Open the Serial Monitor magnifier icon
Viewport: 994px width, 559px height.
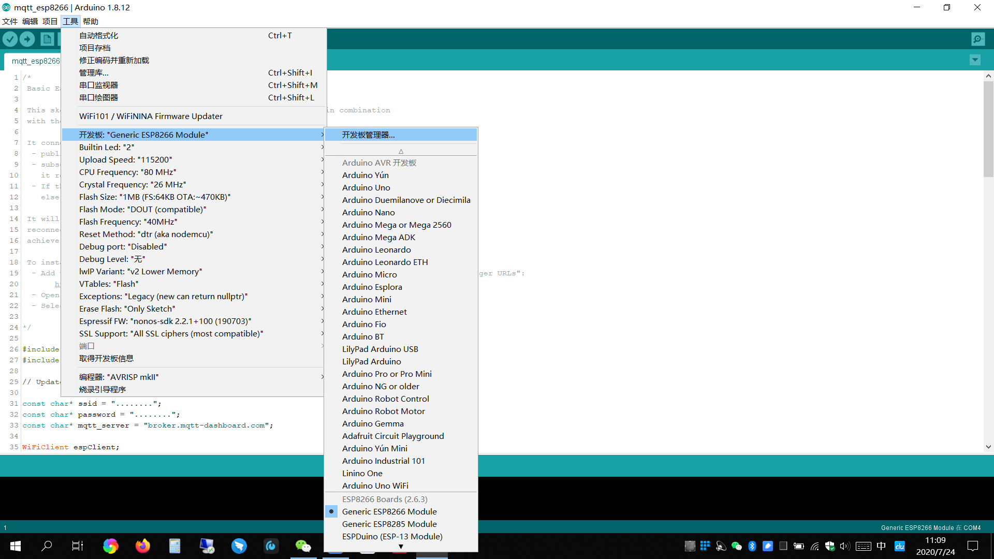pos(978,39)
